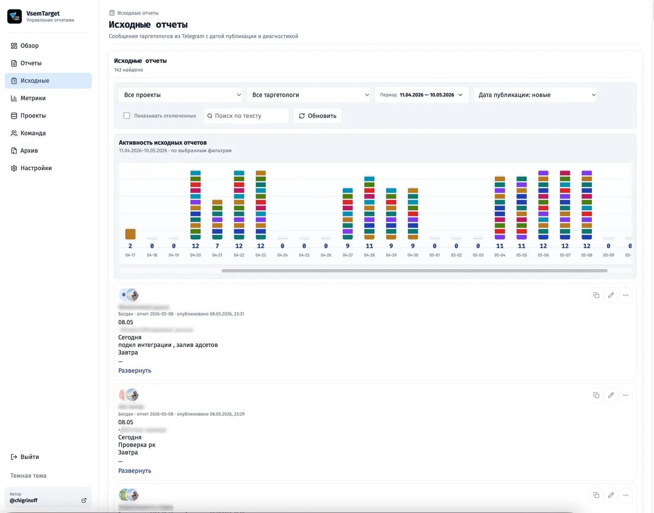Go to Обзор in the sidebar
Viewport: 654px width, 513px height.
click(48, 46)
